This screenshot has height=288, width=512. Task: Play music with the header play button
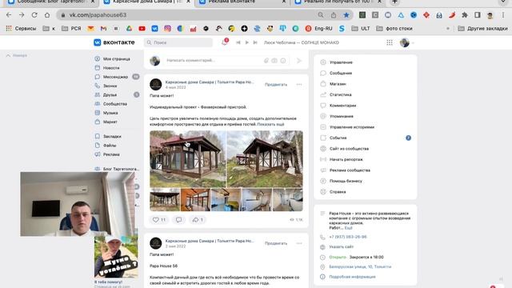click(x=247, y=42)
